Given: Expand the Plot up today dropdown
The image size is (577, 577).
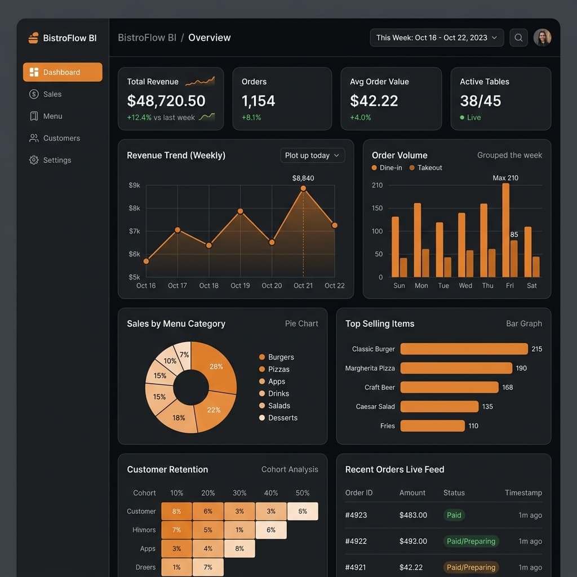Looking at the screenshot, I should click(312, 156).
